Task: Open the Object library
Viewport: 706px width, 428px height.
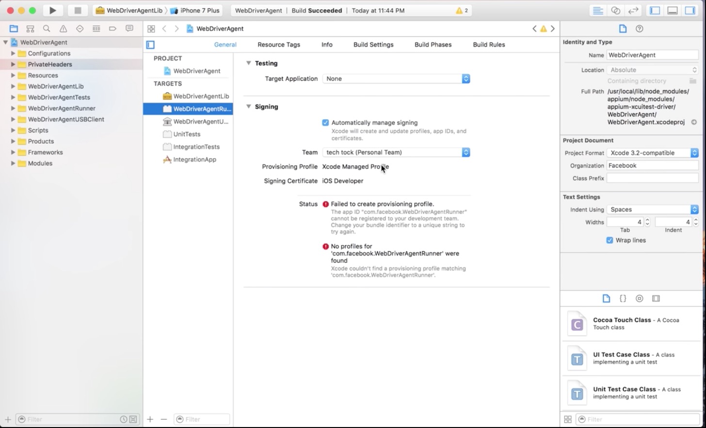Action: [x=640, y=298]
